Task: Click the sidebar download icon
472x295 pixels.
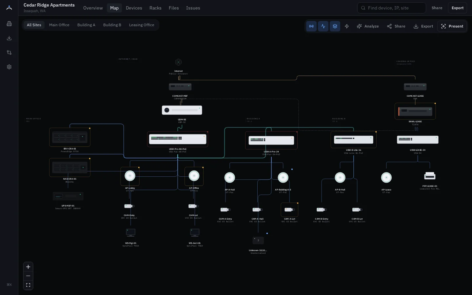Action: point(9,38)
